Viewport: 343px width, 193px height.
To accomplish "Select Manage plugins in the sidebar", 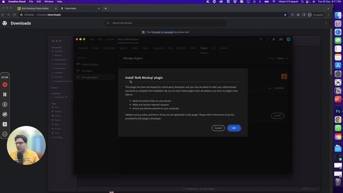I will (x=90, y=77).
